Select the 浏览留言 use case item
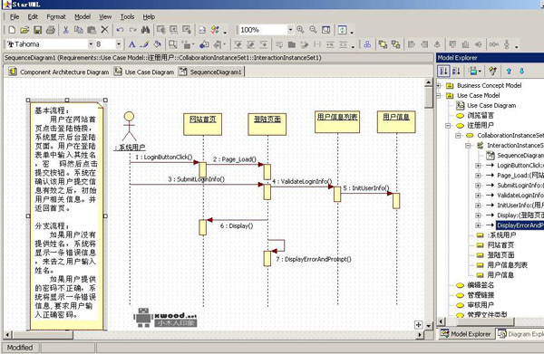This screenshot has width=544, height=354. [x=481, y=116]
